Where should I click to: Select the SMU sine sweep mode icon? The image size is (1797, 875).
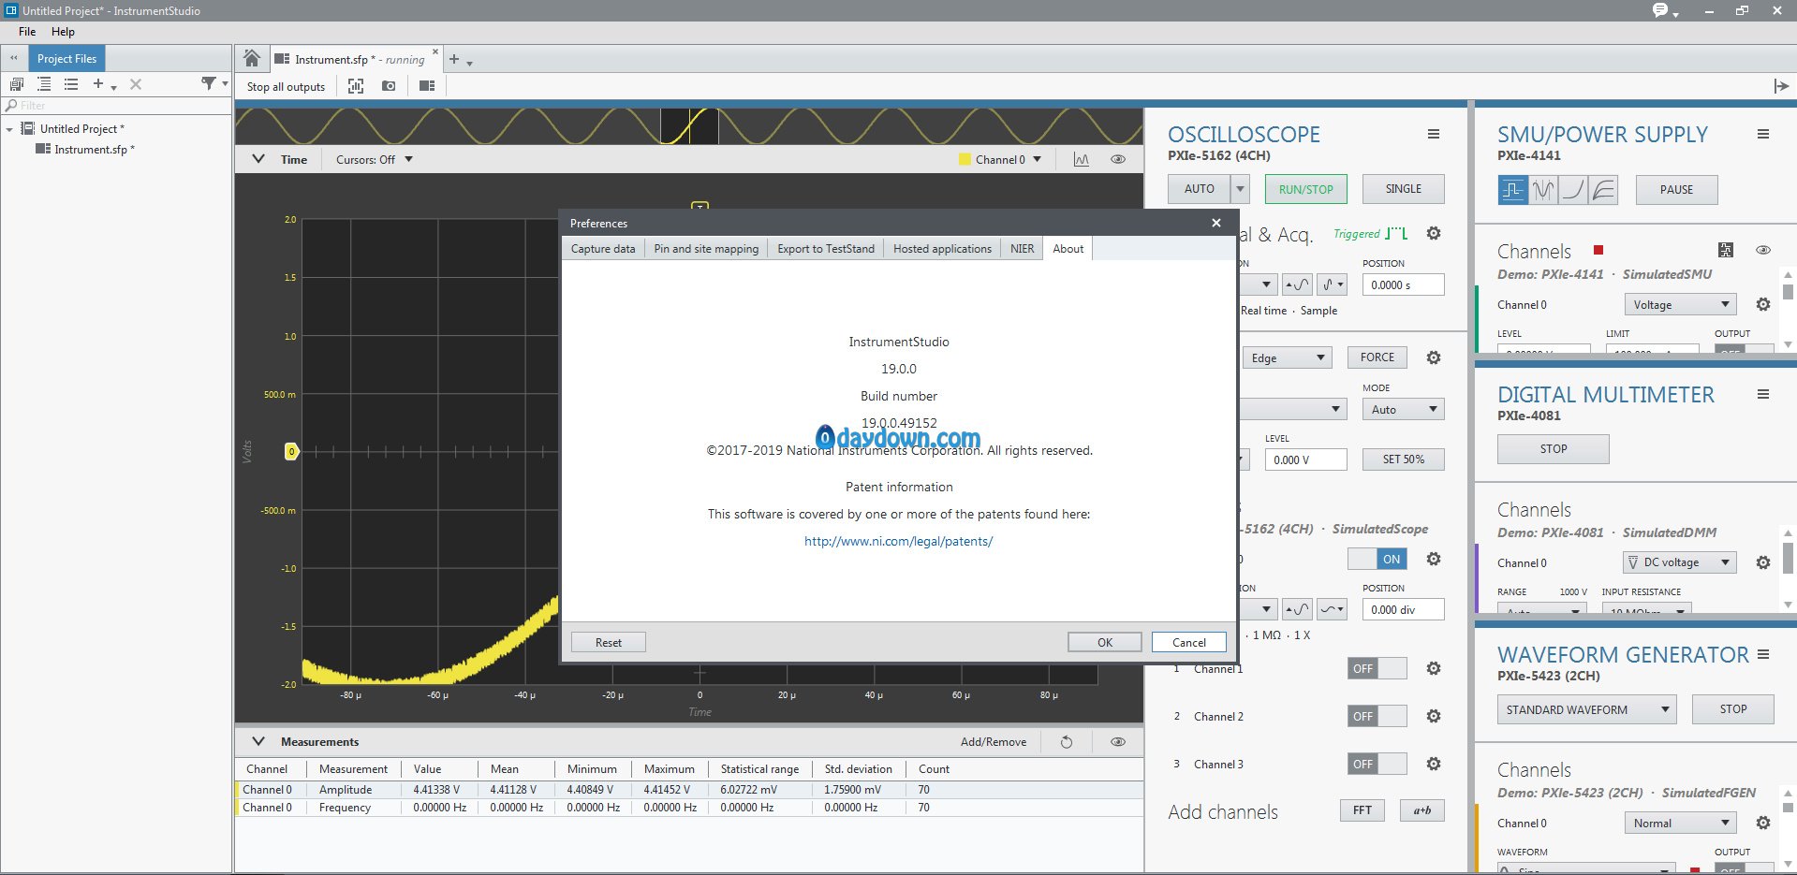1543,190
